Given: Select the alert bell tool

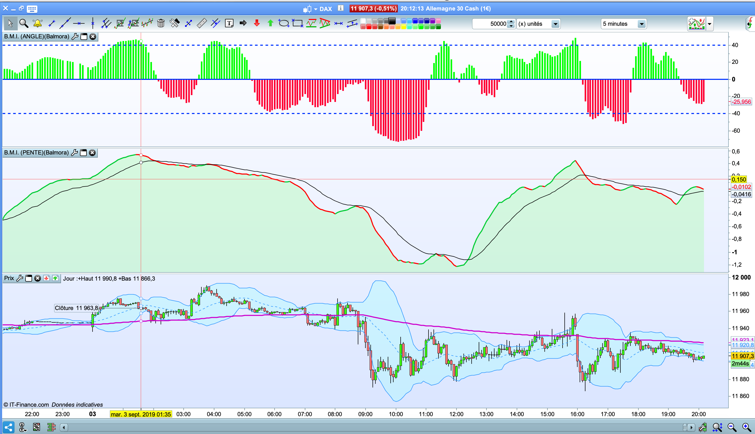Looking at the screenshot, I should tap(38, 23).
